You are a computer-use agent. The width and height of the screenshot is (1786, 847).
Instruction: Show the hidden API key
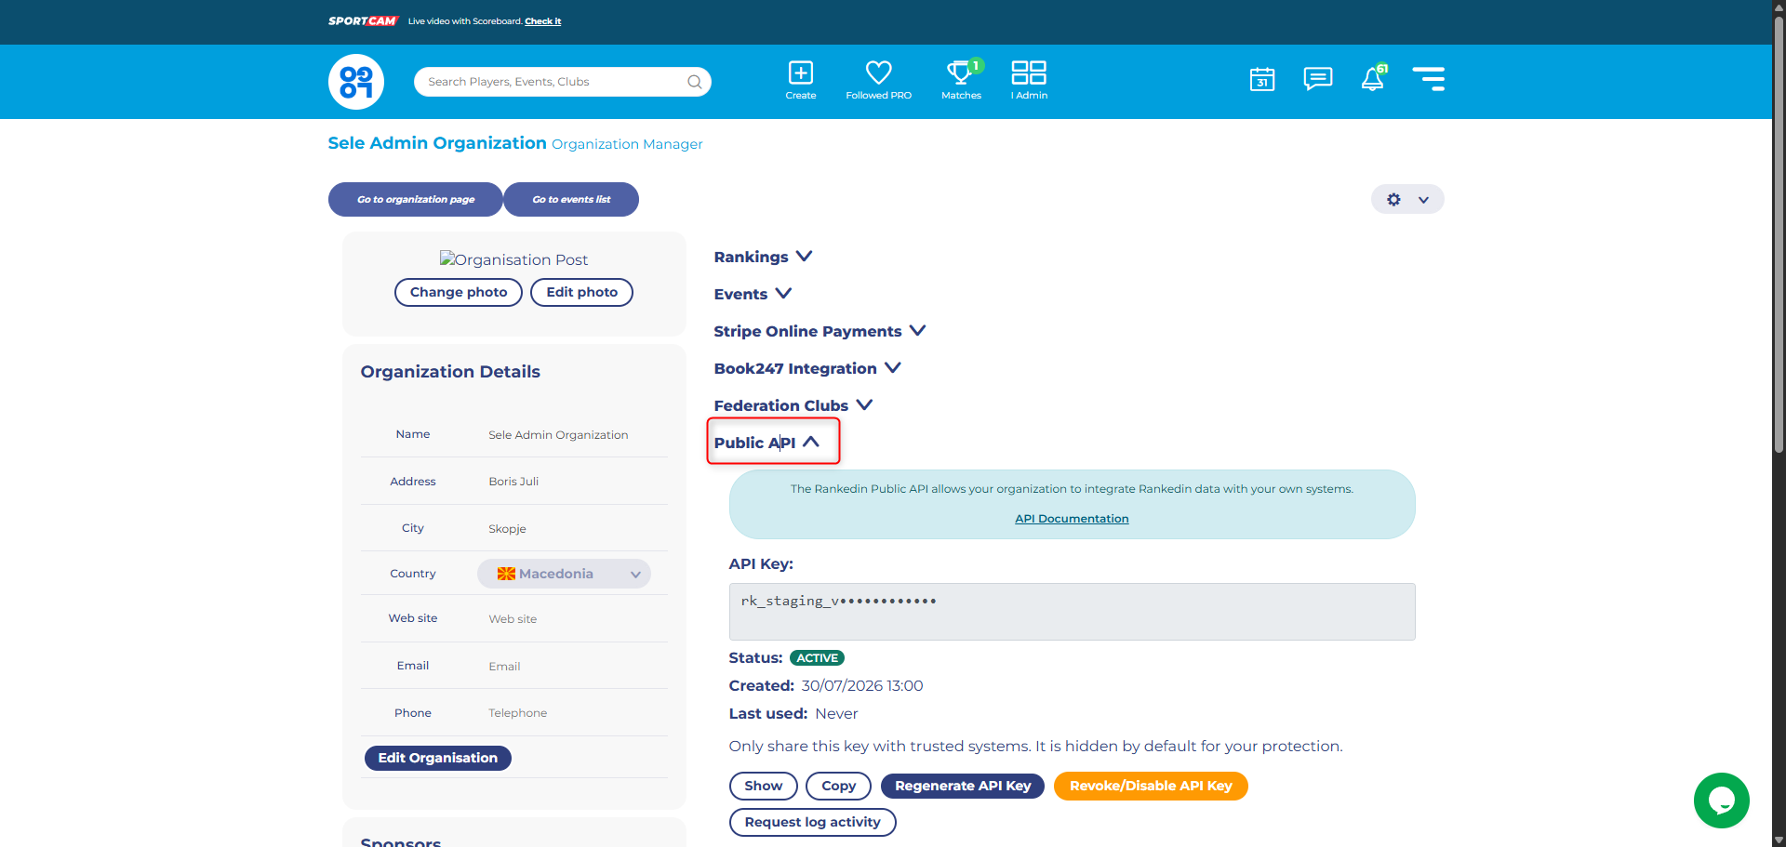763,786
